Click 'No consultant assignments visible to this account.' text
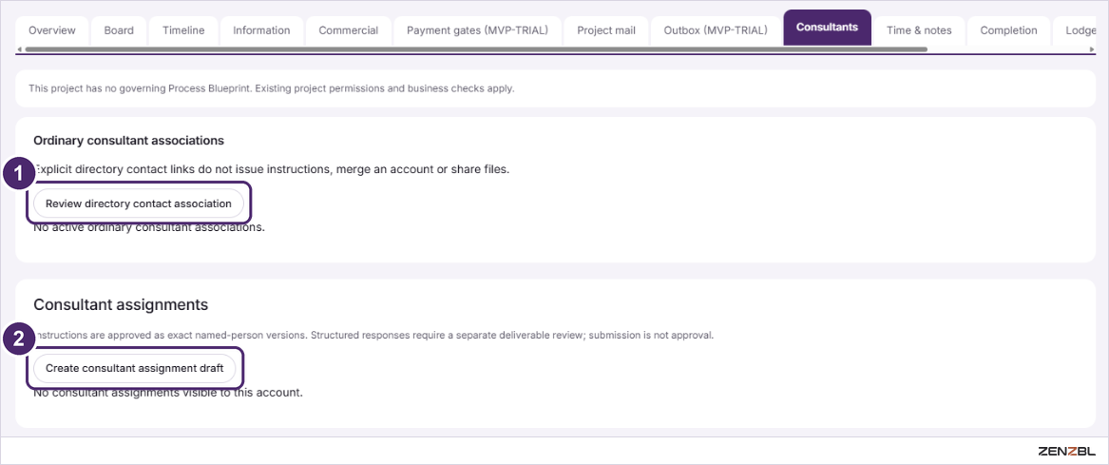The image size is (1109, 465). pyautogui.click(x=168, y=392)
